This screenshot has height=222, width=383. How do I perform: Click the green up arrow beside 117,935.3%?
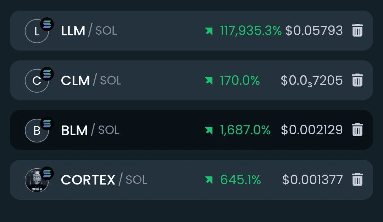(x=209, y=31)
